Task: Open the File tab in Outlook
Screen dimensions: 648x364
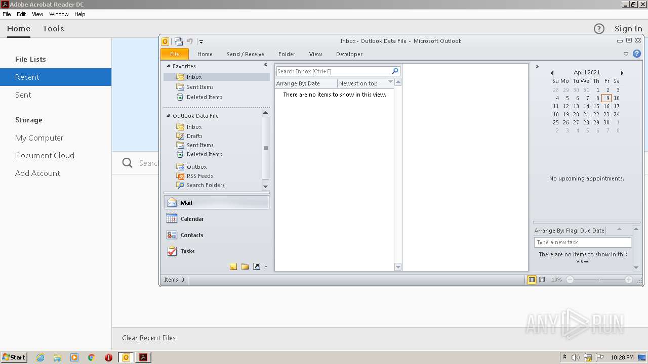Action: 175,54
